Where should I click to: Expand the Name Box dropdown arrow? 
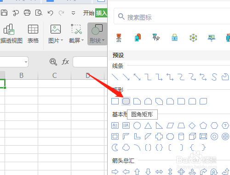pos(26,62)
